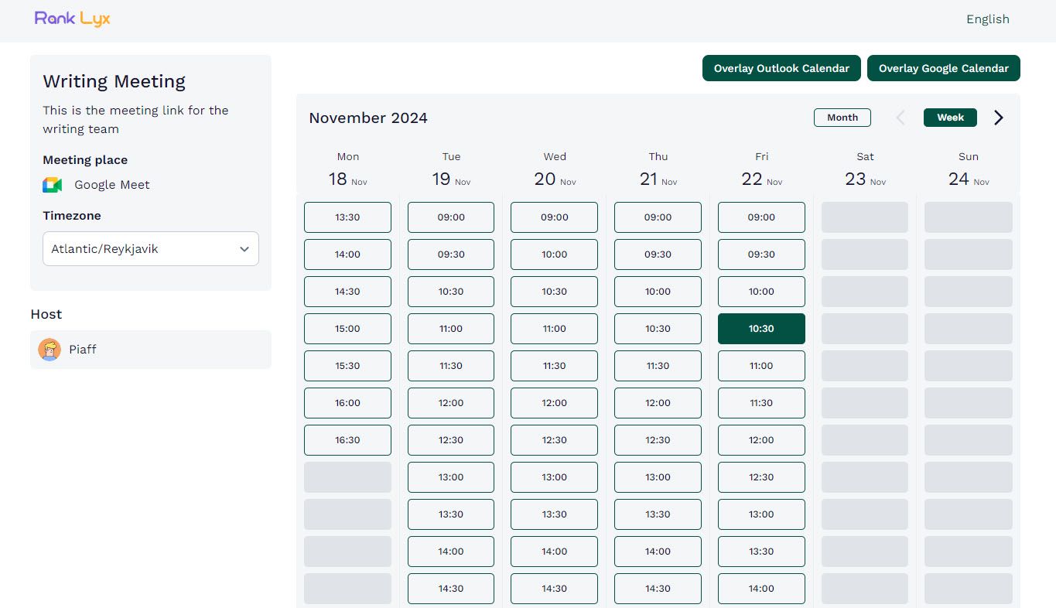Pick the 14:30 slot on Wednesday 20 Nov

(x=554, y=588)
